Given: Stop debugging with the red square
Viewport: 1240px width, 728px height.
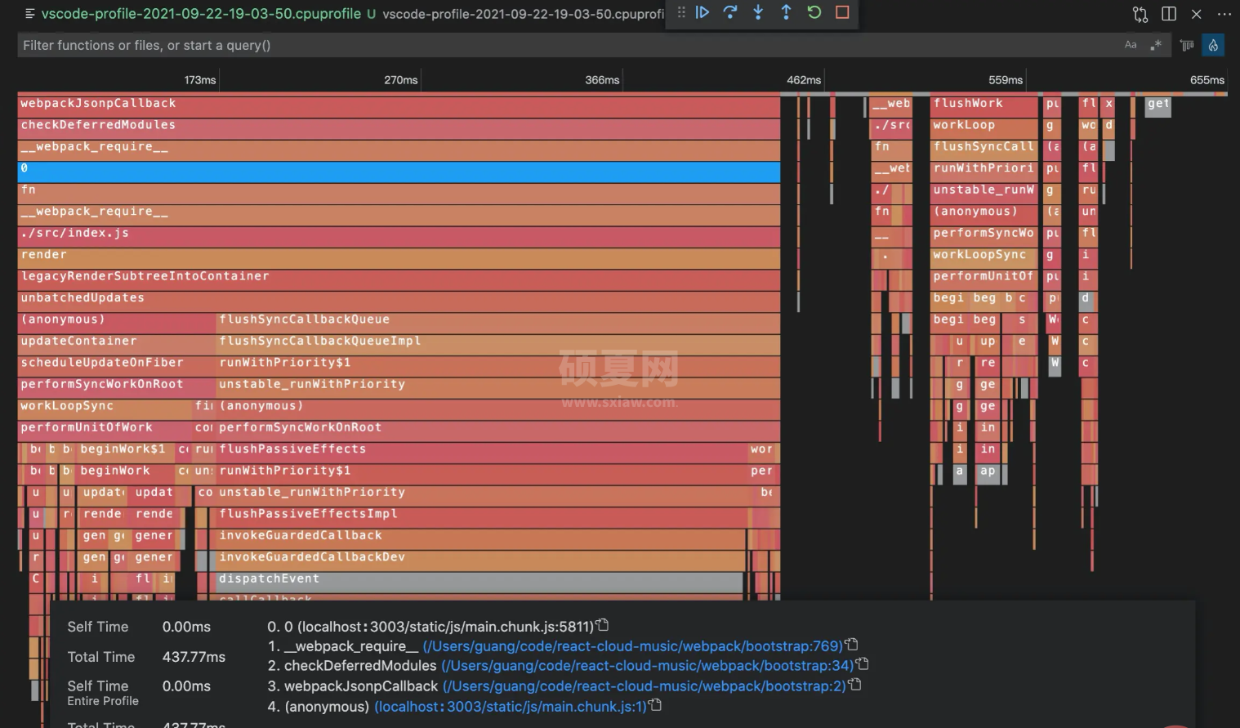Looking at the screenshot, I should [x=842, y=12].
